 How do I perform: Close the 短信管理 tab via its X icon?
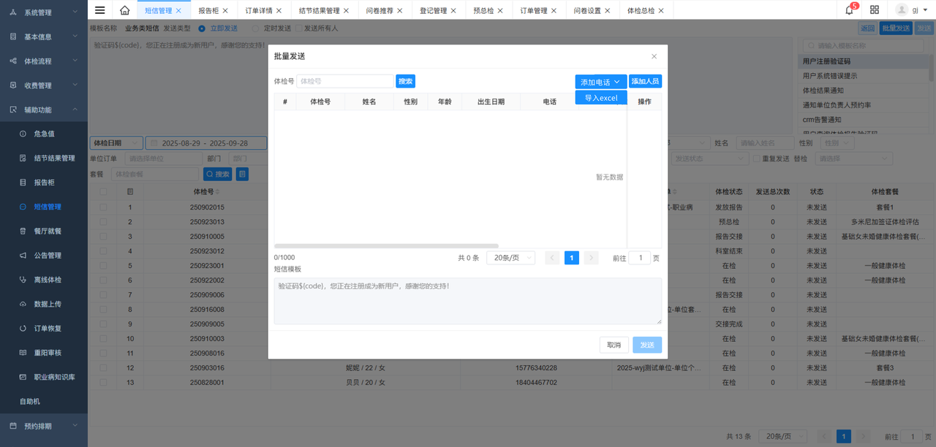pyautogui.click(x=178, y=11)
